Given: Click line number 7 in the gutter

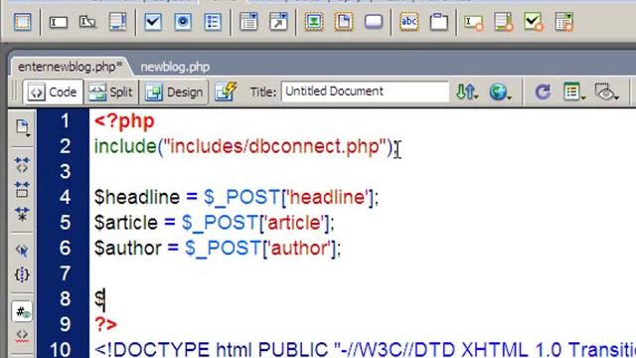Looking at the screenshot, I should point(65,274).
